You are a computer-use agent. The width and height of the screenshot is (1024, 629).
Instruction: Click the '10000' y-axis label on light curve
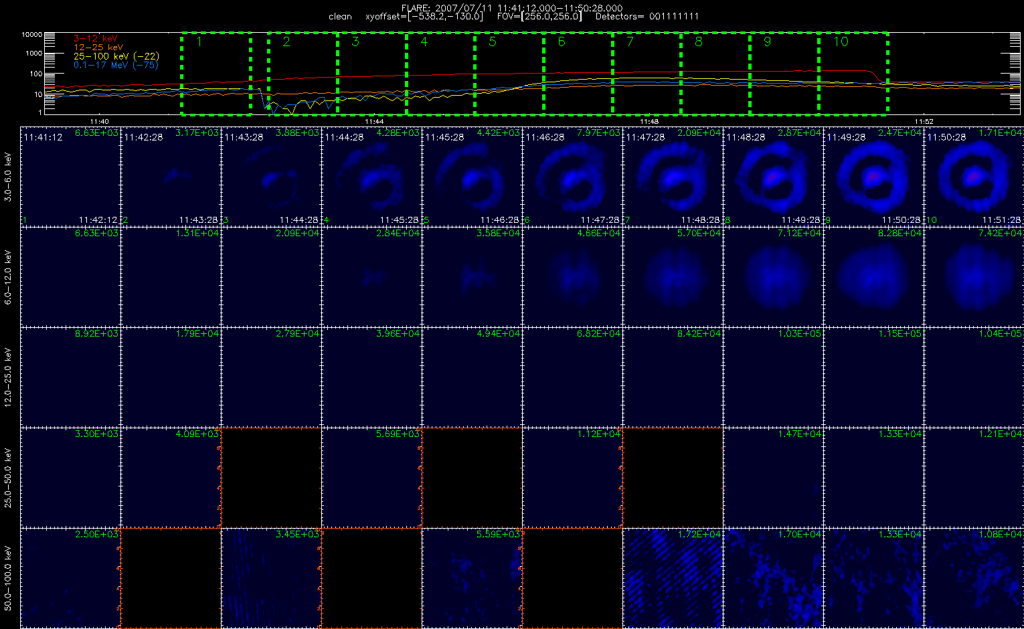pos(32,34)
